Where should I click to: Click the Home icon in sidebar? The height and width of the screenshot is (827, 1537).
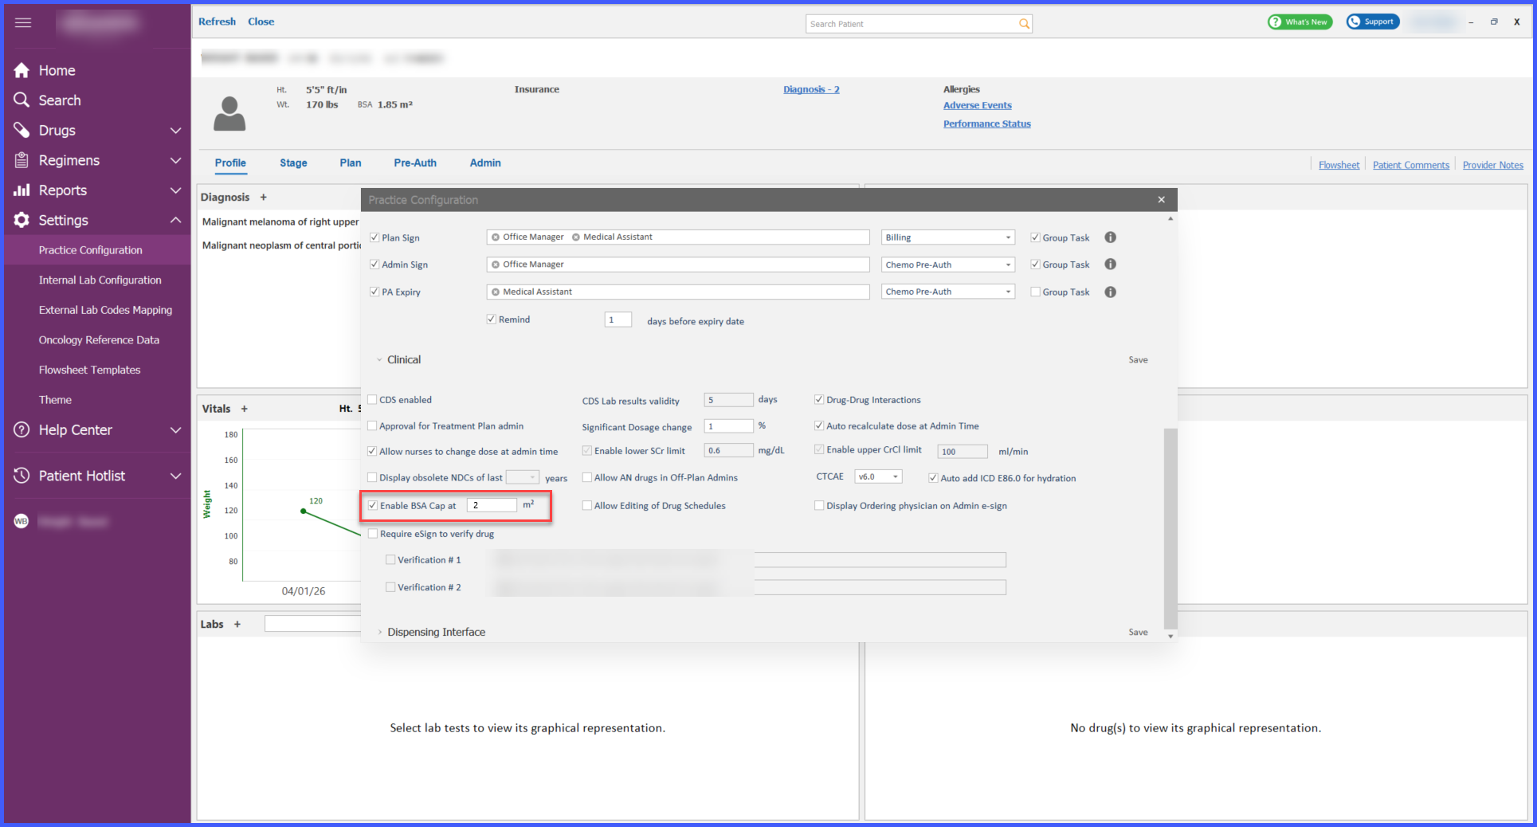(x=22, y=70)
